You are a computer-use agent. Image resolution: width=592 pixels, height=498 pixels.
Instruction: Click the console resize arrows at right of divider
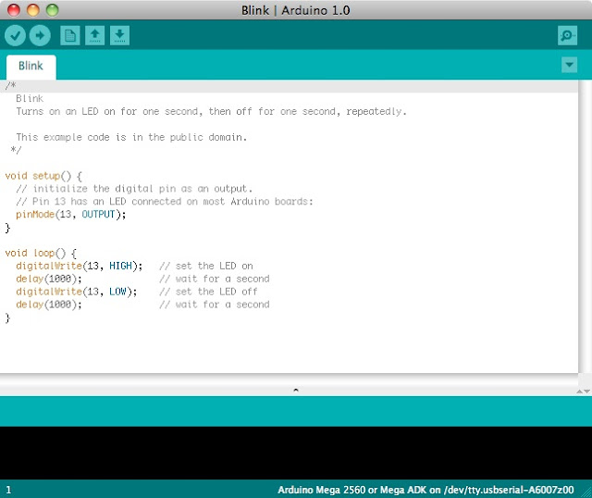584,392
